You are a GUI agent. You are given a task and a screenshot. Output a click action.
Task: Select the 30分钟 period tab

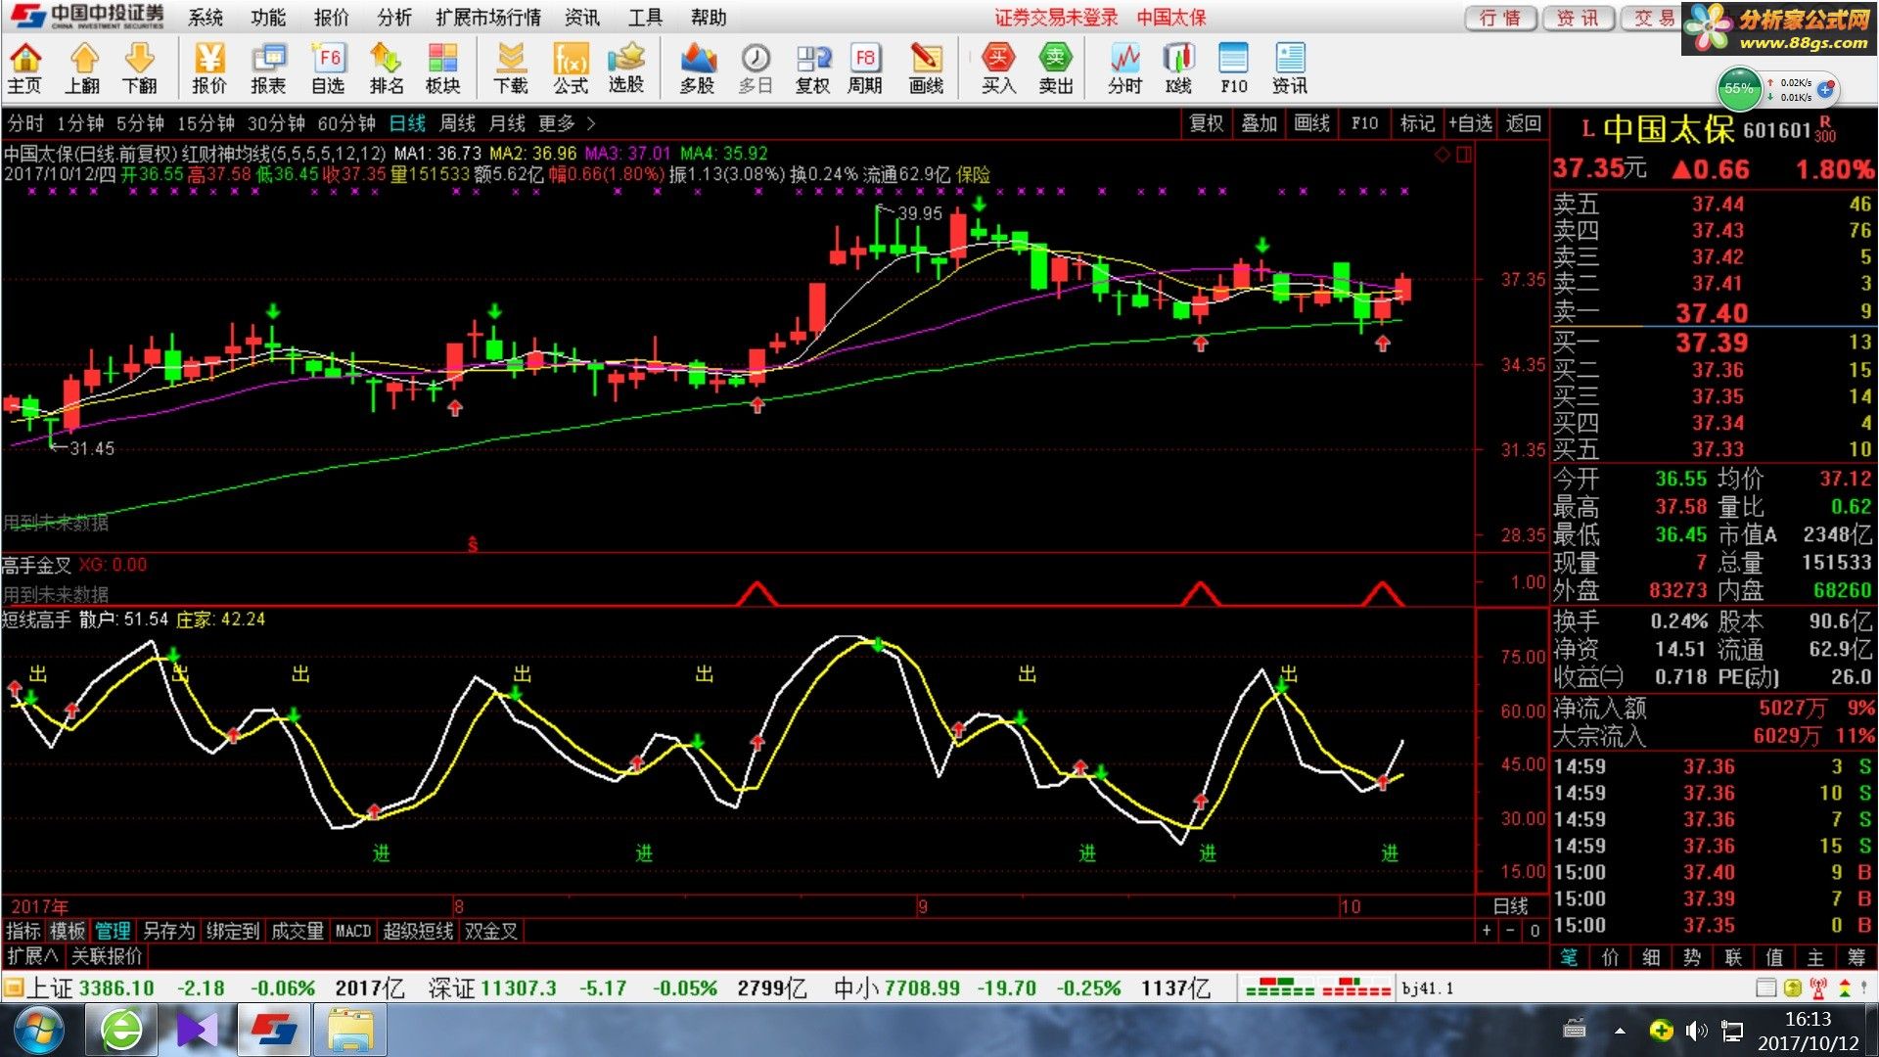[276, 123]
